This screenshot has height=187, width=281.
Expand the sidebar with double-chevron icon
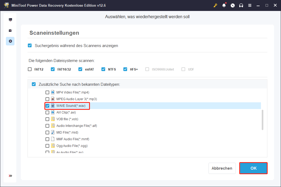(x=10, y=176)
